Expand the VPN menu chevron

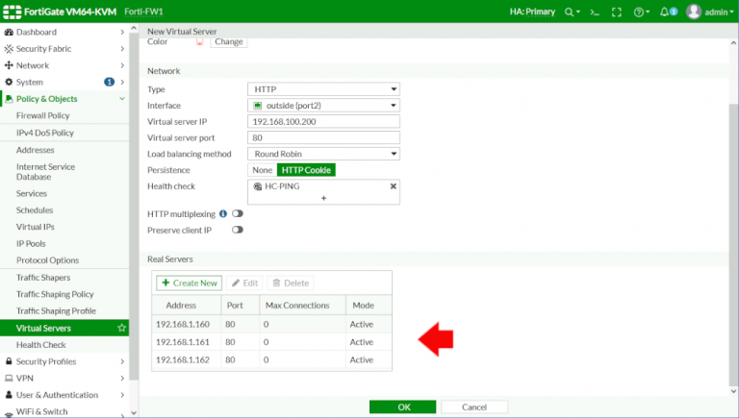coord(122,378)
